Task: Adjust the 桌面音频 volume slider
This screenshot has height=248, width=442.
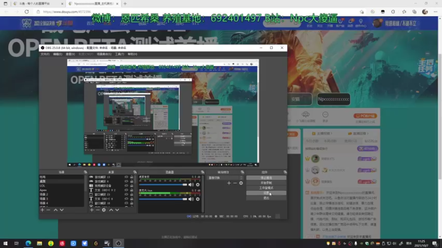Action: coord(163,185)
